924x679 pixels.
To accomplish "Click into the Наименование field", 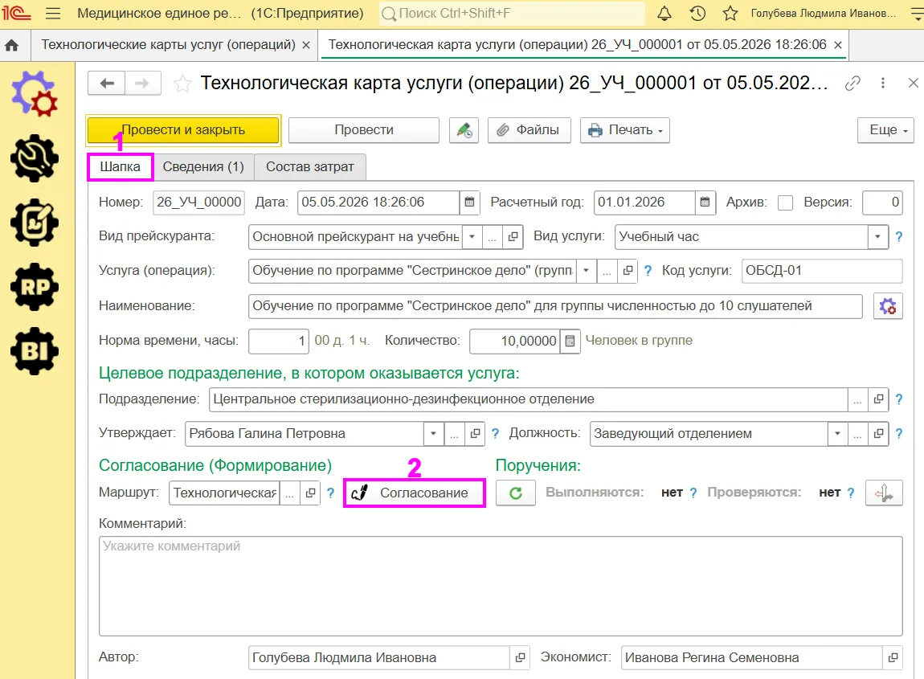I will (555, 306).
